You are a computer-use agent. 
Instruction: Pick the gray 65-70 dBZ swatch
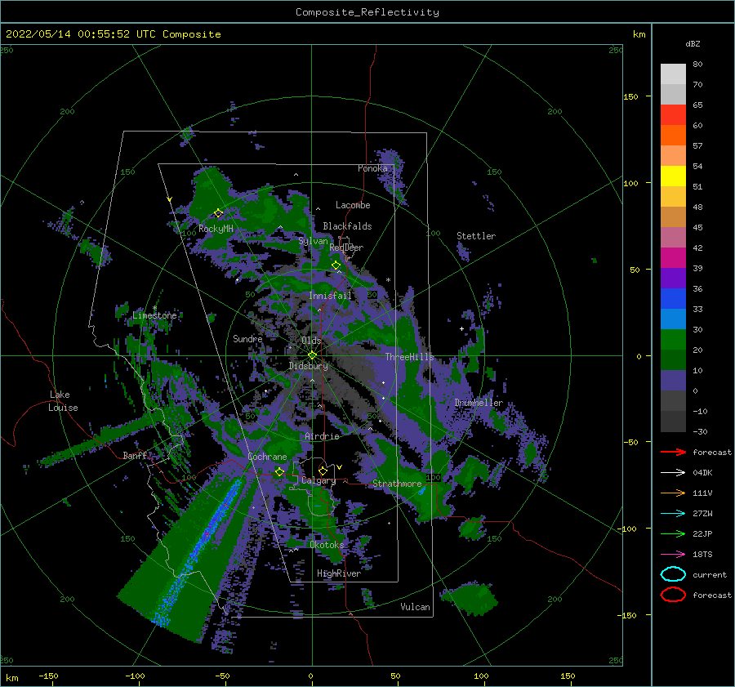[x=673, y=94]
